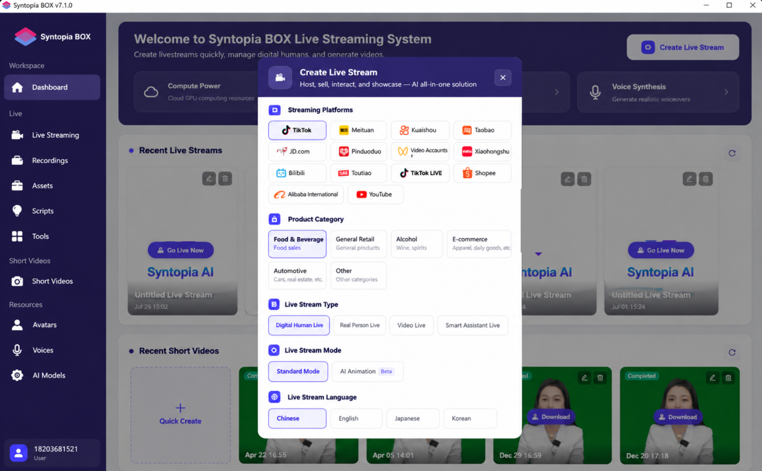Screen dimensions: 762x471
Task: Open Dashboard in the sidebar
Action: [52, 87]
